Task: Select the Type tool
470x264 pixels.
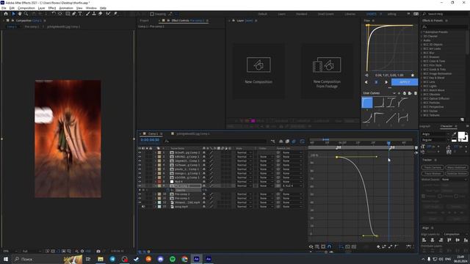Action: (80, 14)
